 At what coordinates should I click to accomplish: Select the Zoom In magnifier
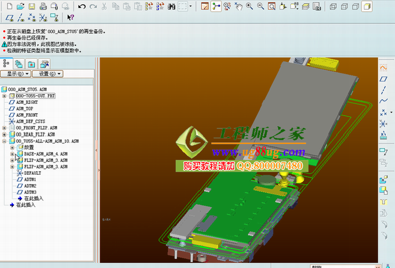pyautogui.click(x=250, y=6)
